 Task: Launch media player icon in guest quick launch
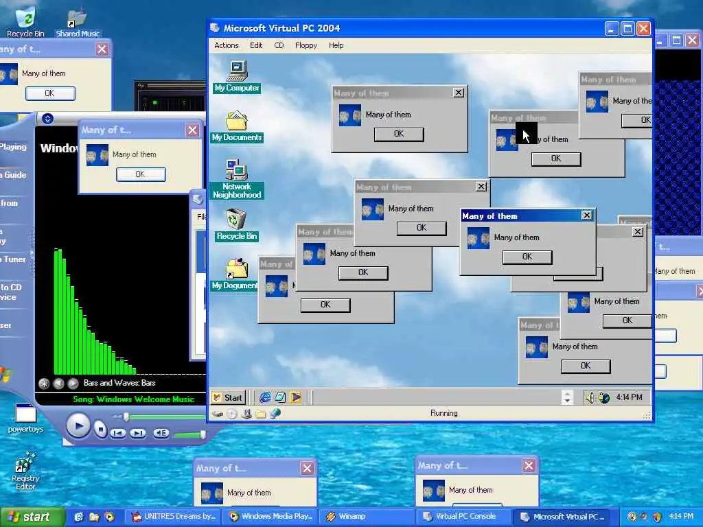tap(295, 397)
